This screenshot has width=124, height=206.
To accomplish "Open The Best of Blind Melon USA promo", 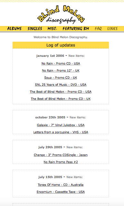I will [61, 92].
